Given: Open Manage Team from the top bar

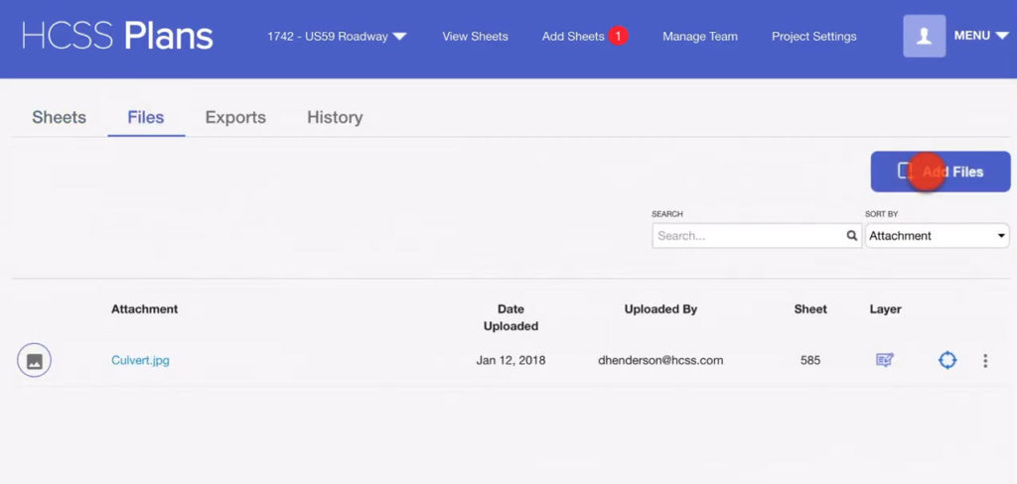Looking at the screenshot, I should point(700,37).
